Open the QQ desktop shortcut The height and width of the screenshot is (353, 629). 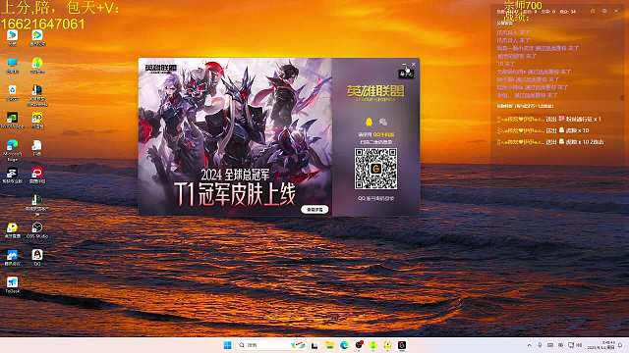point(37,257)
